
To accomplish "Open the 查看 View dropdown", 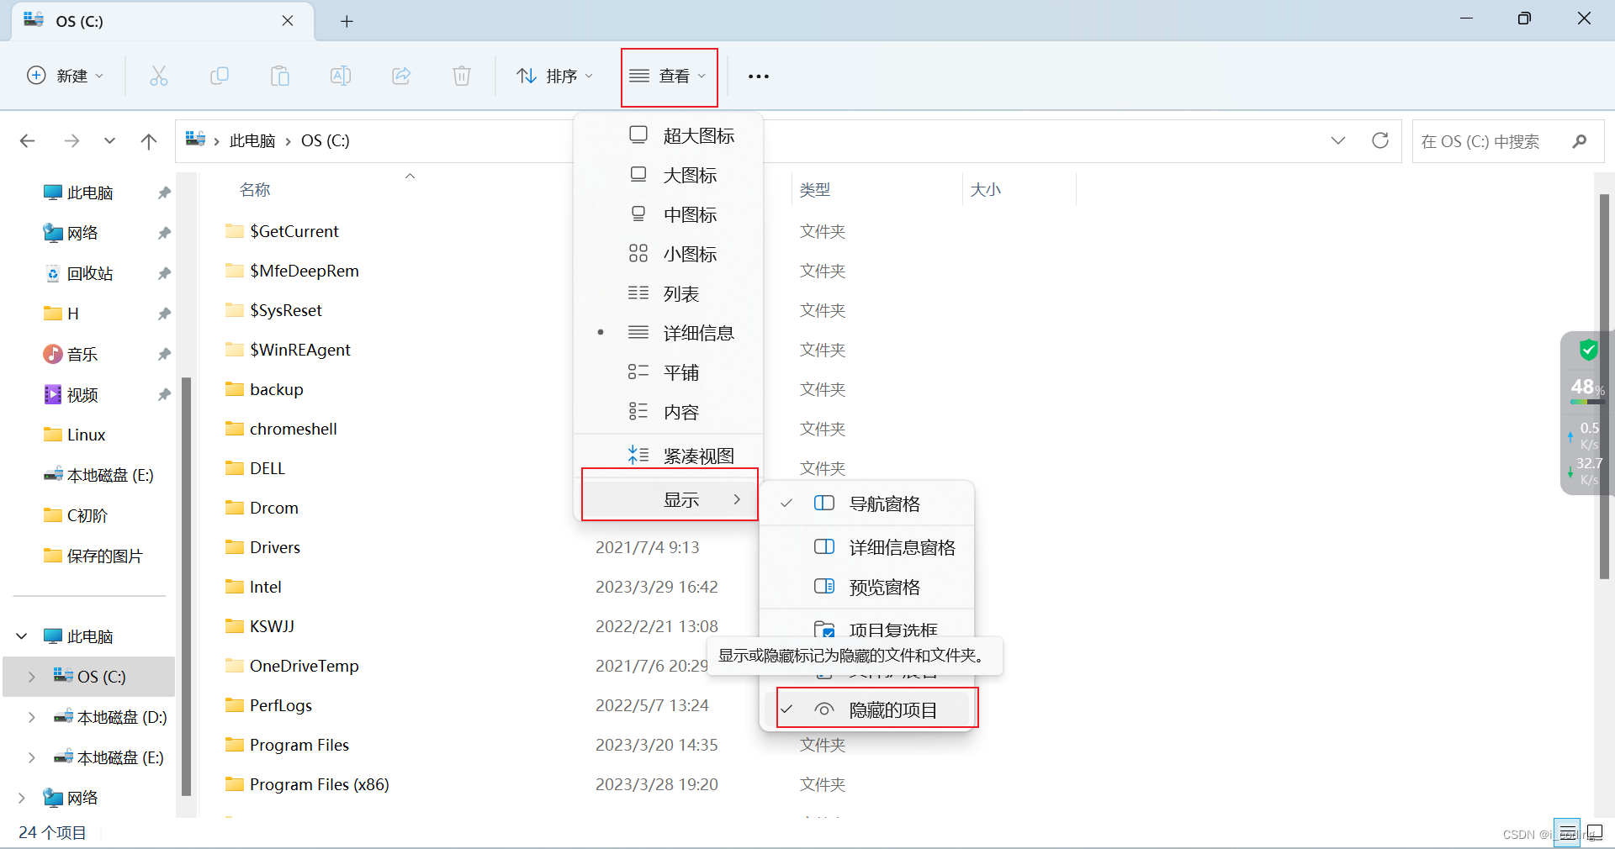I will click(669, 76).
